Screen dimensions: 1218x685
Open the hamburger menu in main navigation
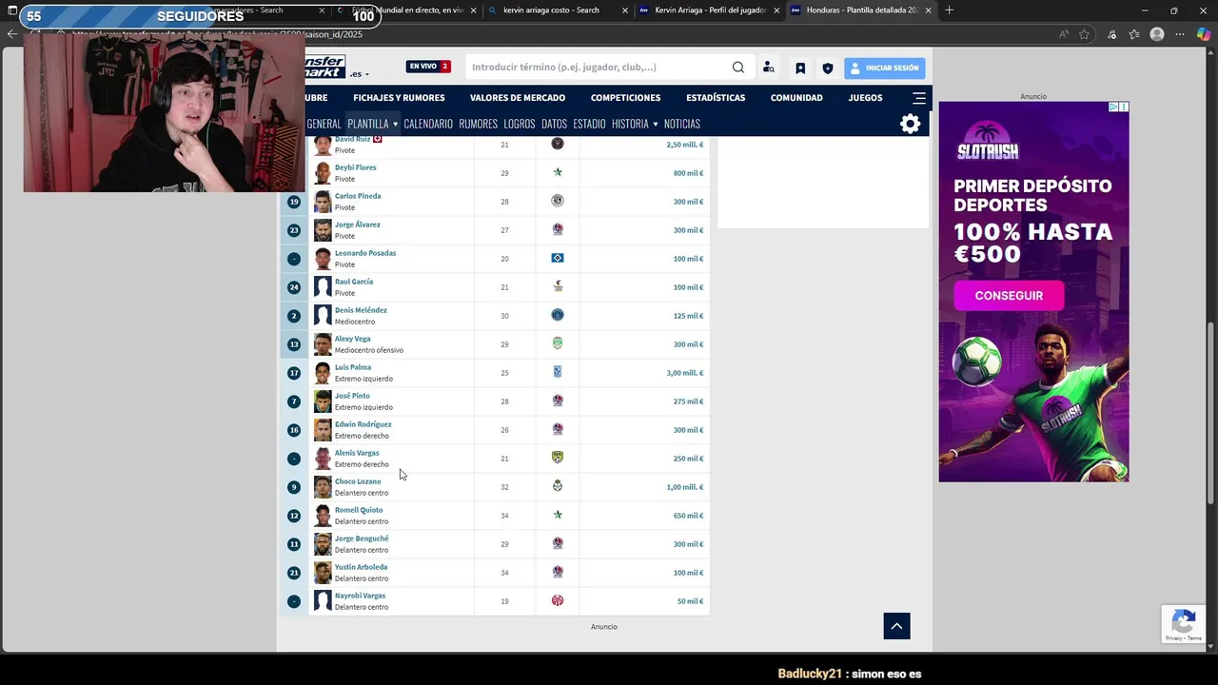(919, 98)
